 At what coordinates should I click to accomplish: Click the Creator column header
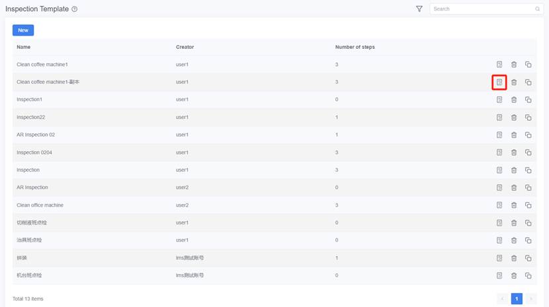[185, 47]
